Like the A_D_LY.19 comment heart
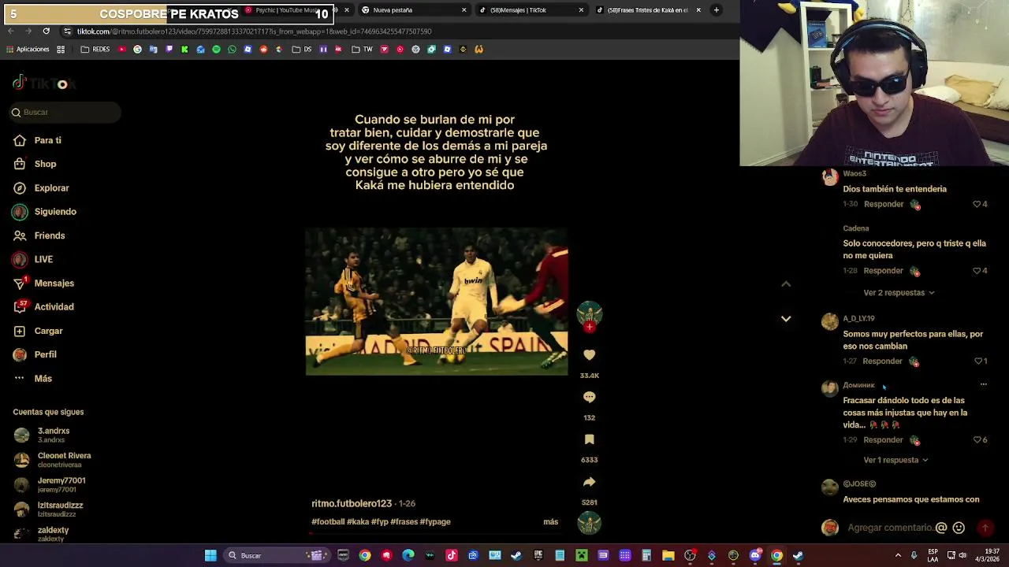This screenshot has width=1009, height=567. pos(978,361)
